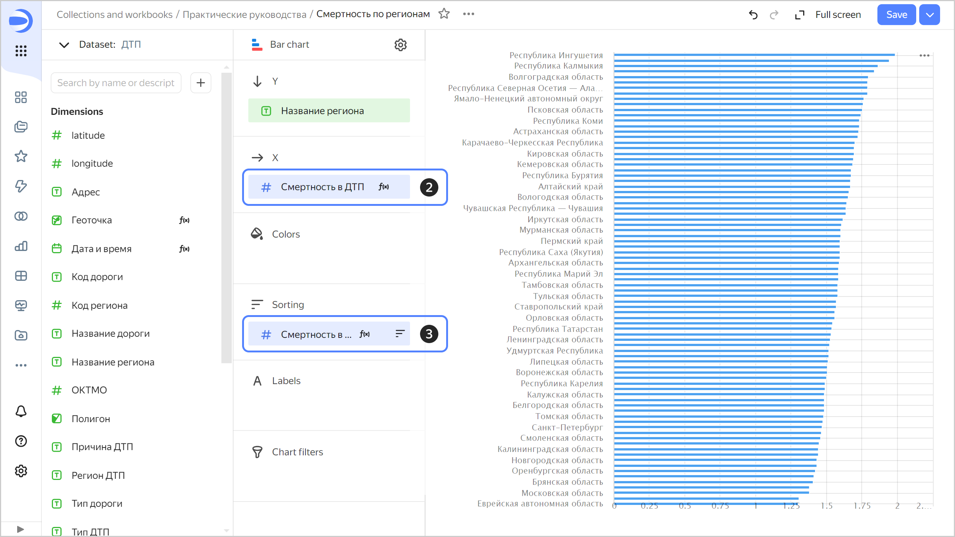Expand the sidebar panel arrow at bottom
This screenshot has height=537, width=955.
click(x=21, y=529)
